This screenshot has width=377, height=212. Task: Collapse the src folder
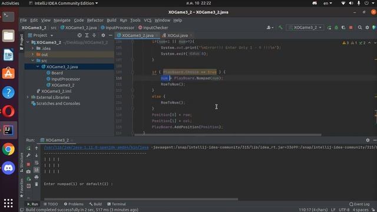click(x=33, y=61)
